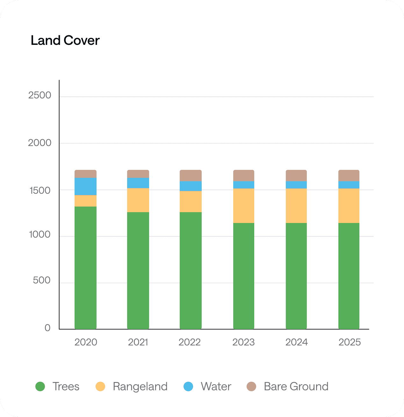Click the 2023 x-axis label
Screen dimensions: 404x417
(x=243, y=342)
